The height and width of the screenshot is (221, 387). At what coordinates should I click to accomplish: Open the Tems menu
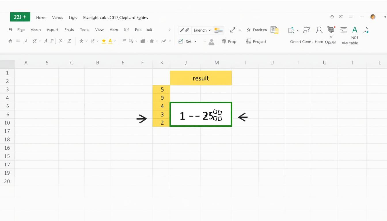tap(85, 30)
